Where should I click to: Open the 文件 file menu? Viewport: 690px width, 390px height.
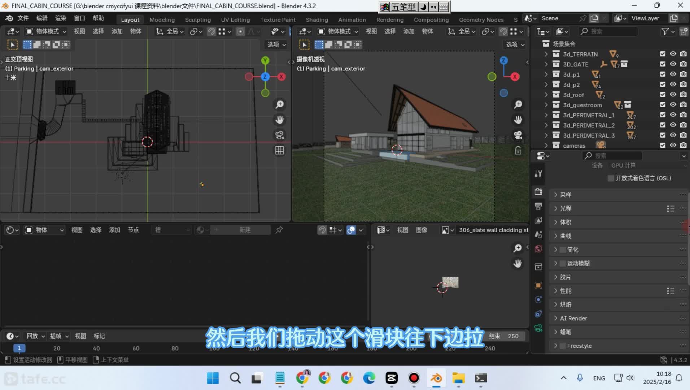tap(23, 18)
